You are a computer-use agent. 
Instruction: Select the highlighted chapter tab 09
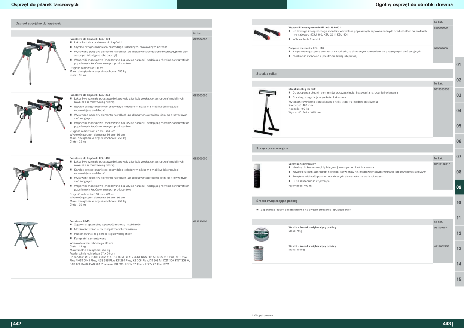(459, 187)
